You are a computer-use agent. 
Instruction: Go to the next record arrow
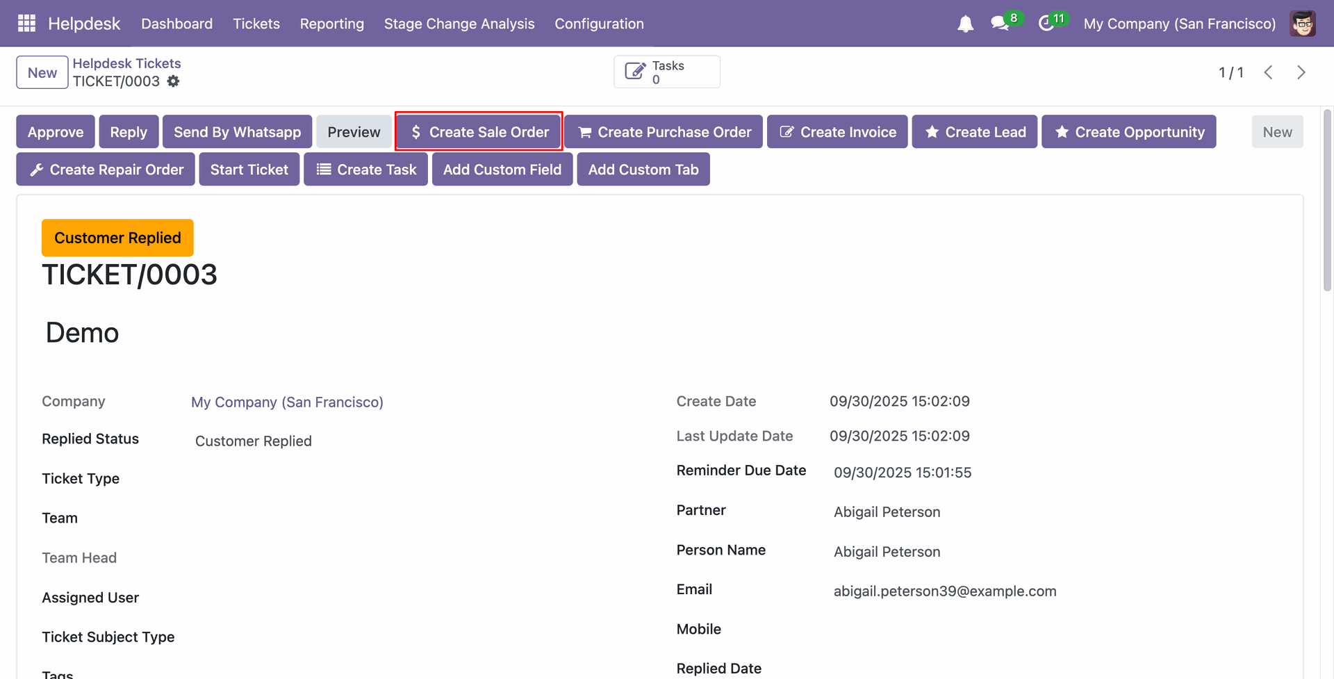point(1301,72)
